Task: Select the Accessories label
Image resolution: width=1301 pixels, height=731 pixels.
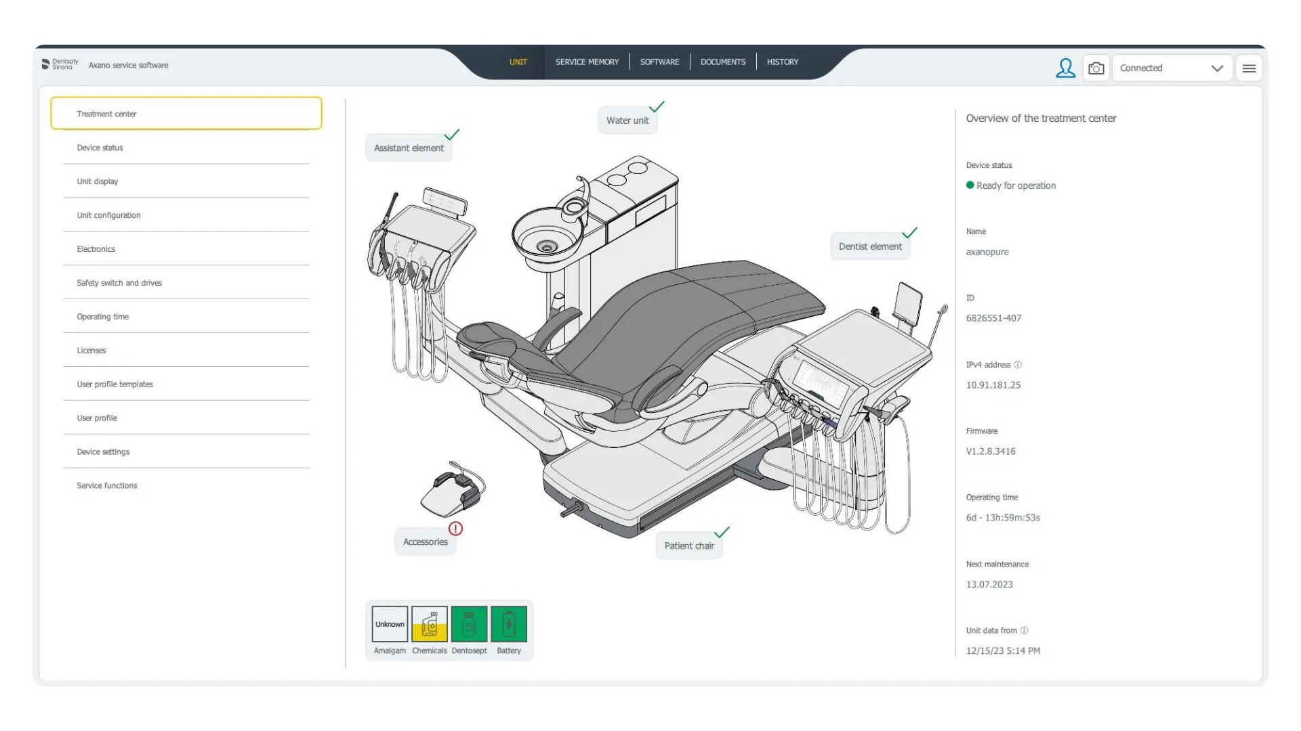Action: click(425, 542)
